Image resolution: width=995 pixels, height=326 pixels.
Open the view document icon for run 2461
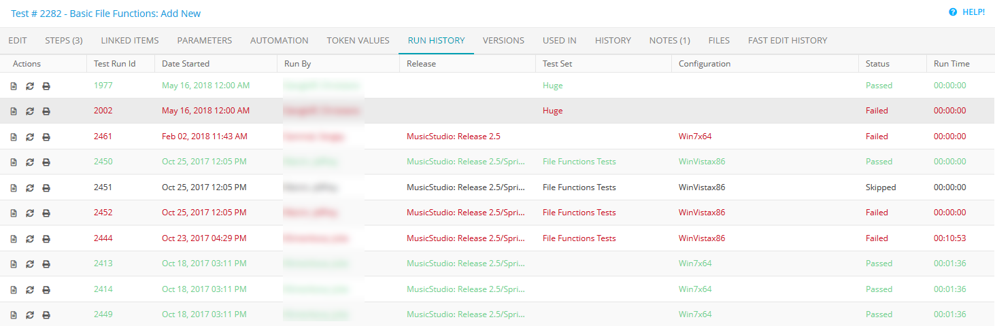14,137
